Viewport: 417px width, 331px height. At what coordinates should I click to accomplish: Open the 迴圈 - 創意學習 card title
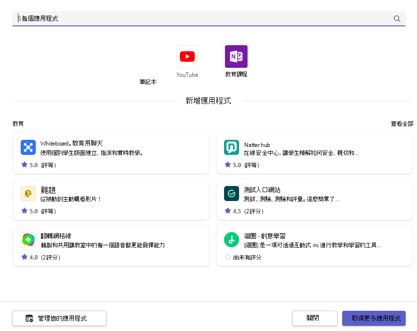[x=265, y=236]
